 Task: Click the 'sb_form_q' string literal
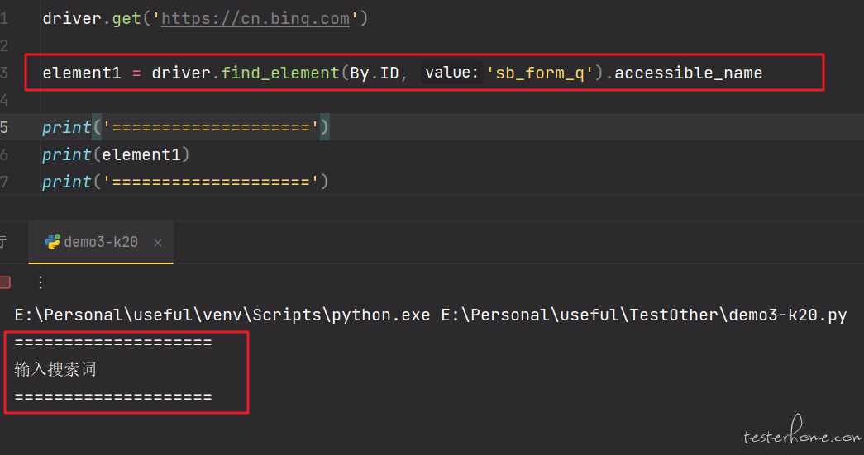(540, 73)
